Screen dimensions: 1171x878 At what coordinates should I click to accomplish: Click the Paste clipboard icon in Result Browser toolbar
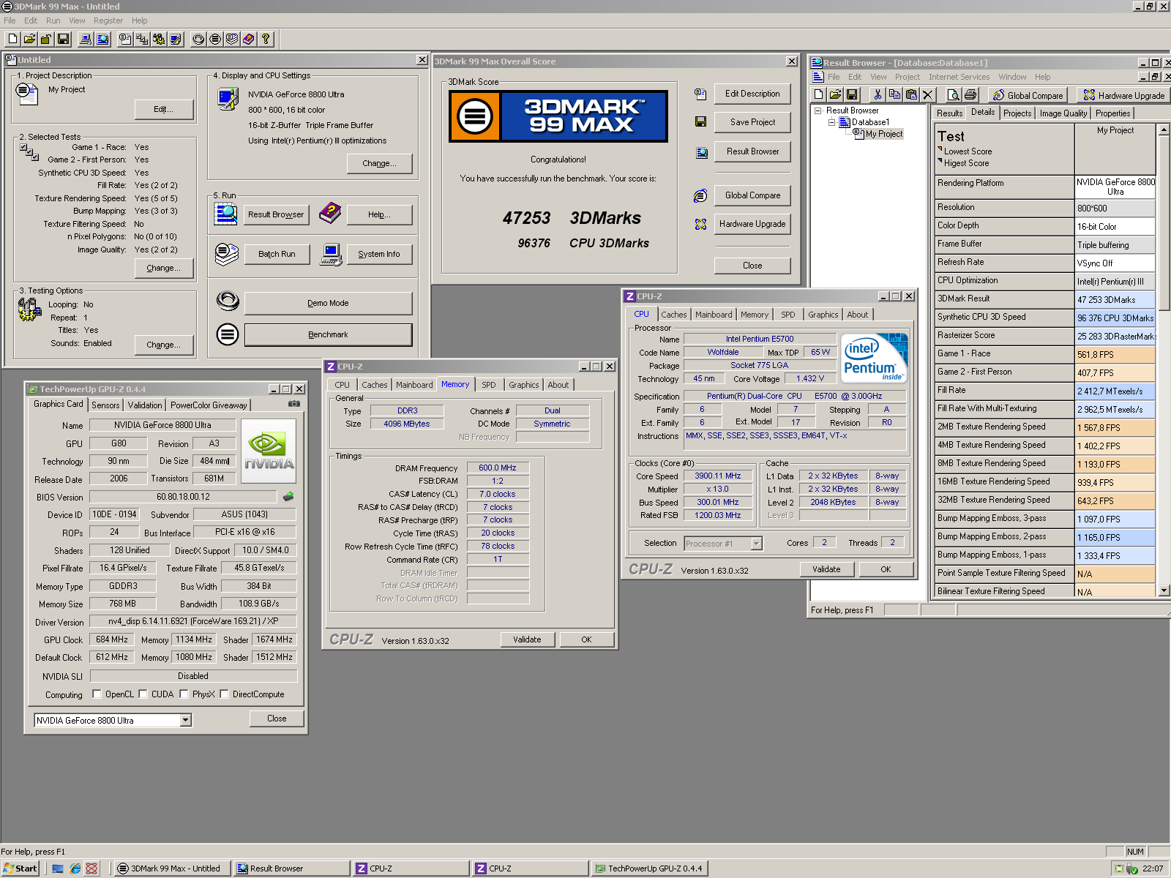(911, 94)
